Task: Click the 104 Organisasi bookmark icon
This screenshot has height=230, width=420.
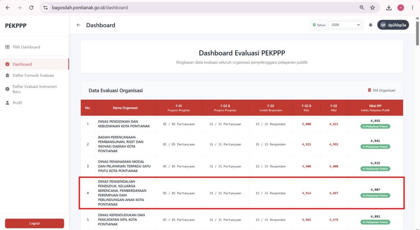Action: tap(369, 90)
